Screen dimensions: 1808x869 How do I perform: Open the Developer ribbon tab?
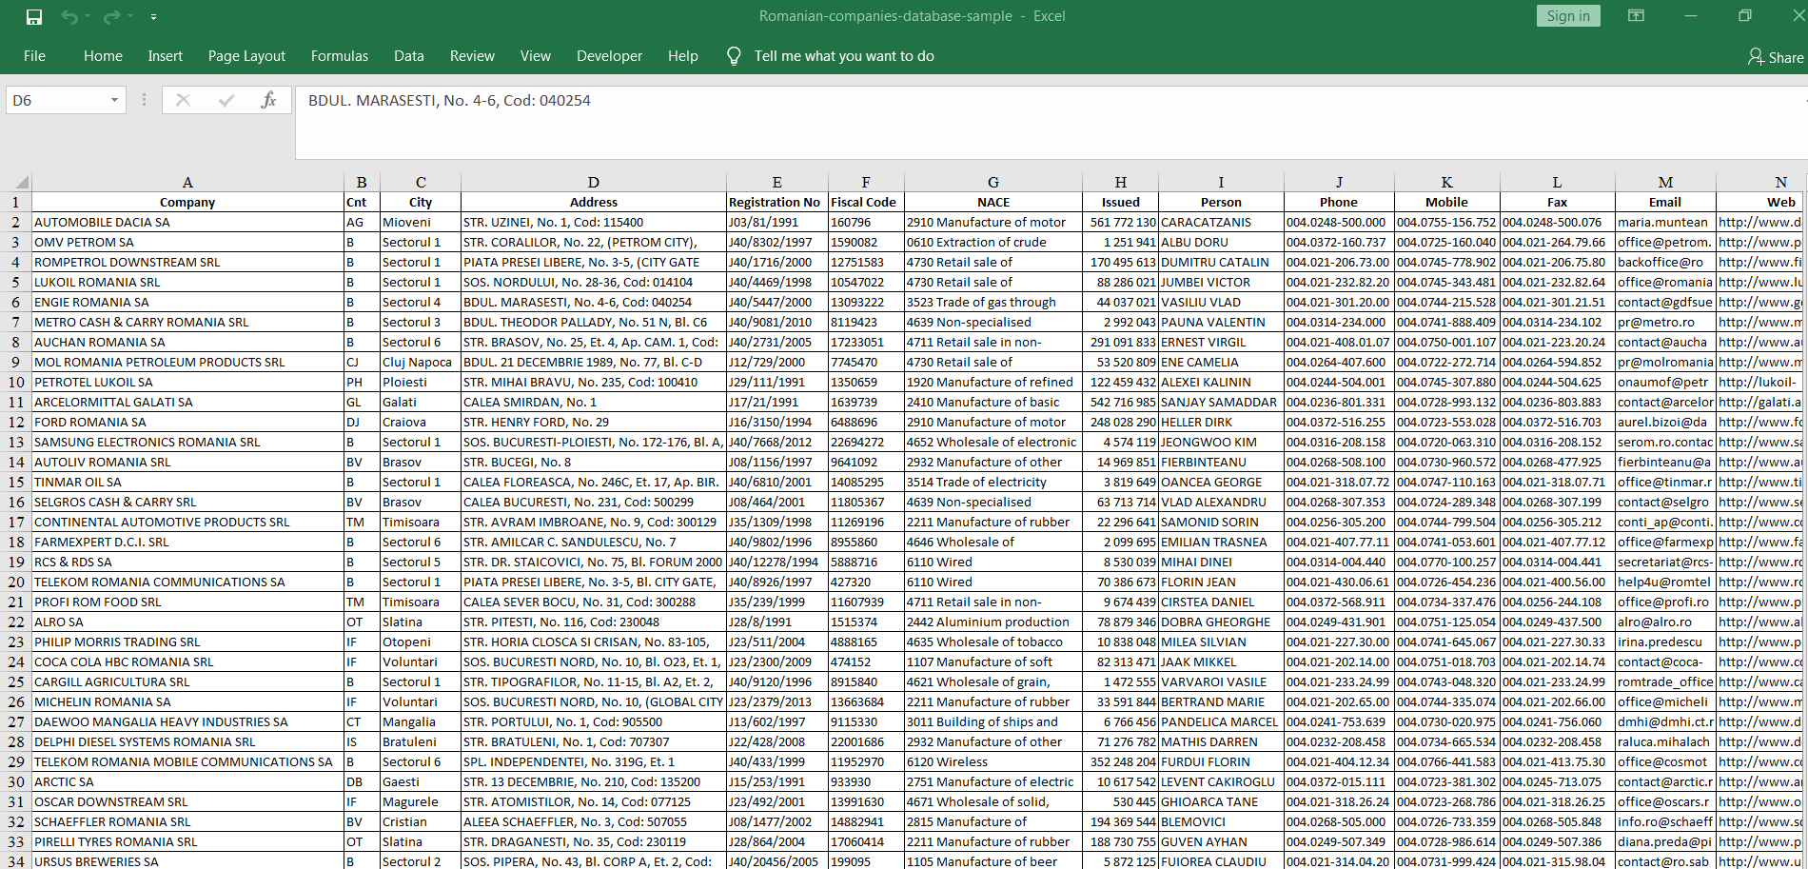609,56
